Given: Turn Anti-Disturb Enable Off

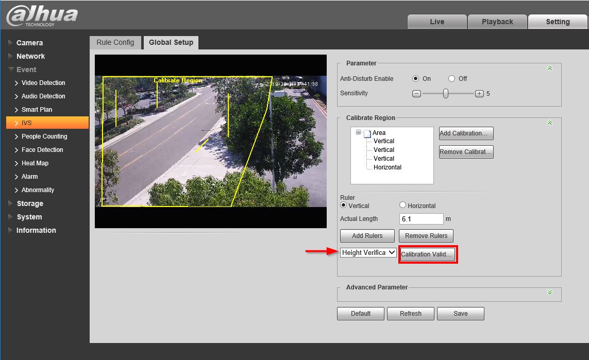Looking at the screenshot, I should coord(452,79).
